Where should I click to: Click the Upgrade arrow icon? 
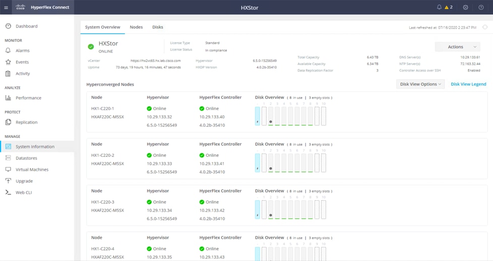(x=8, y=181)
